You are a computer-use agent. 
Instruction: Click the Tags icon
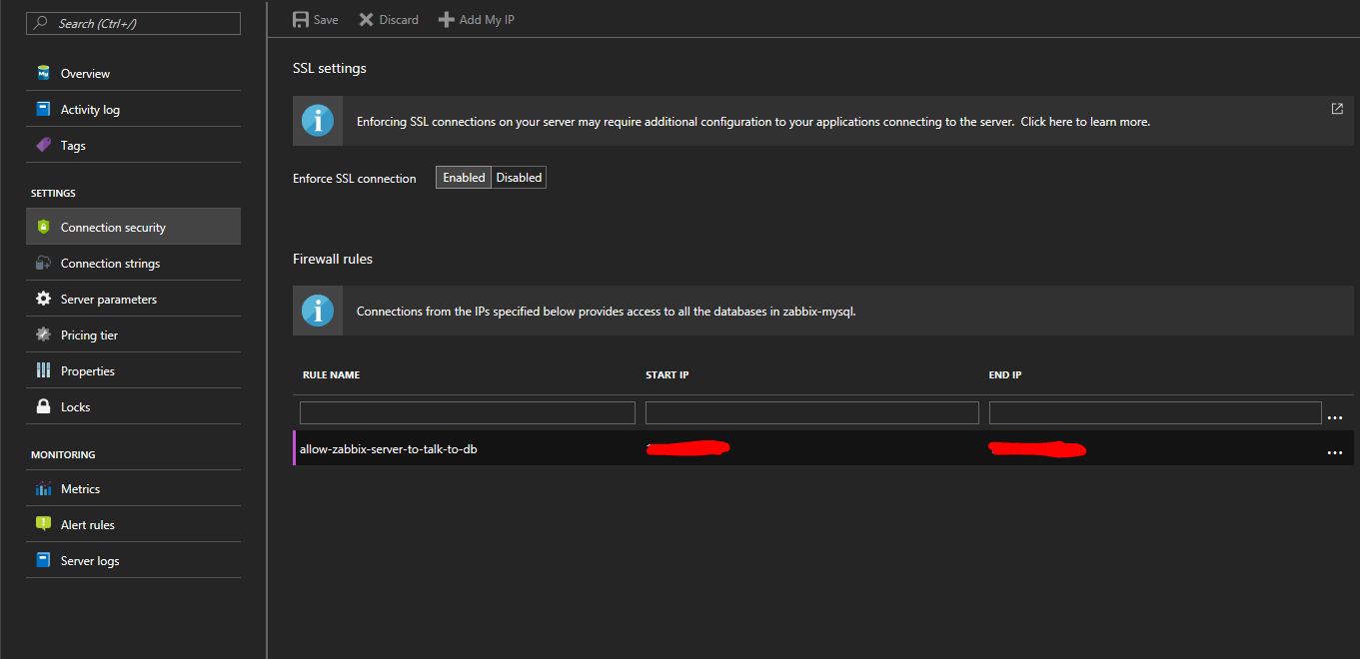(43, 145)
